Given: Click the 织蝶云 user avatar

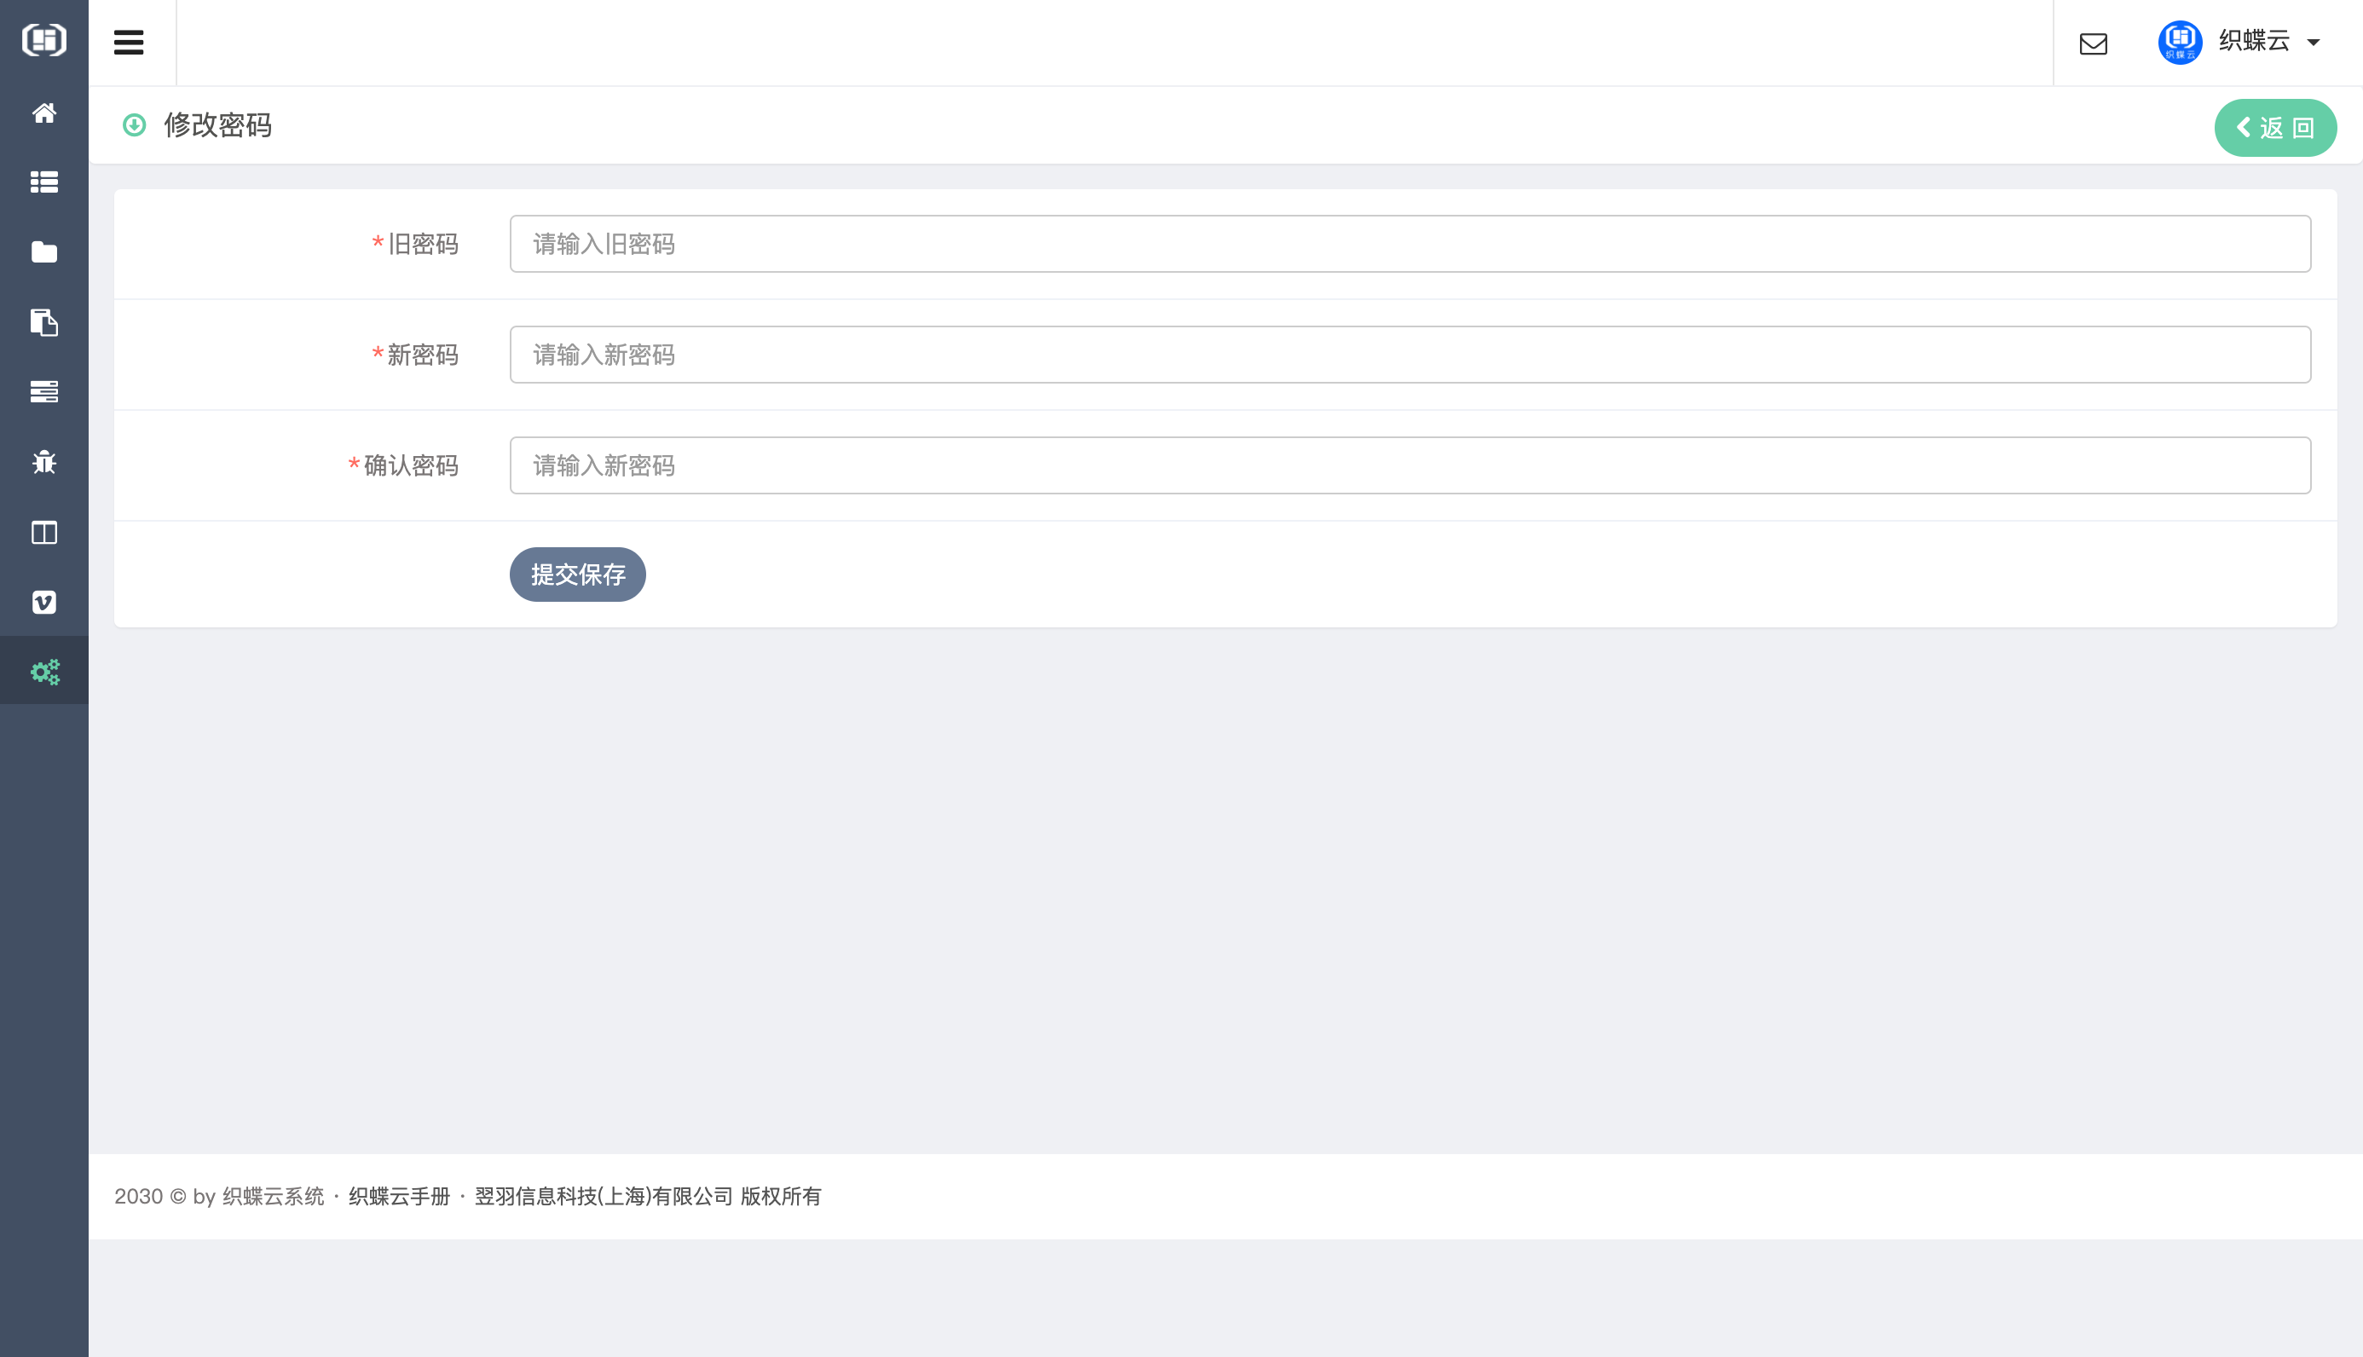Looking at the screenshot, I should click(2180, 42).
